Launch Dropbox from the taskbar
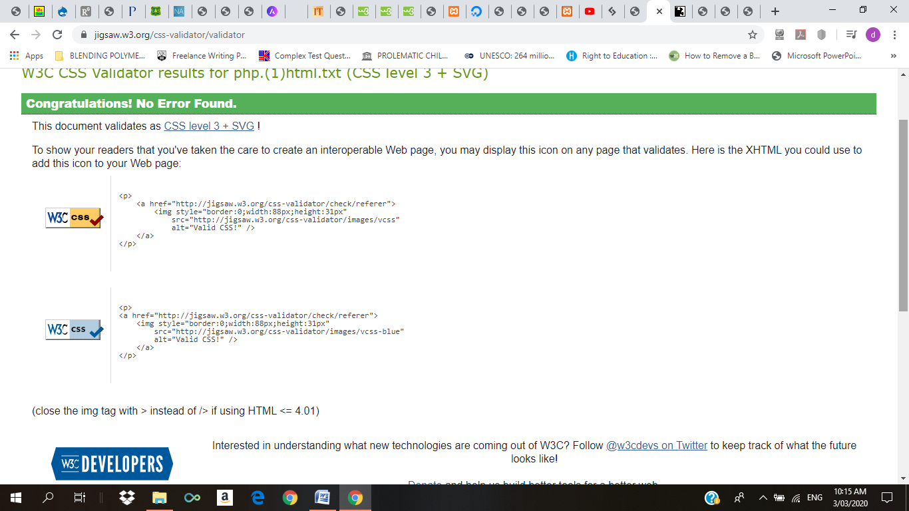This screenshot has height=511, width=909. pos(126,498)
